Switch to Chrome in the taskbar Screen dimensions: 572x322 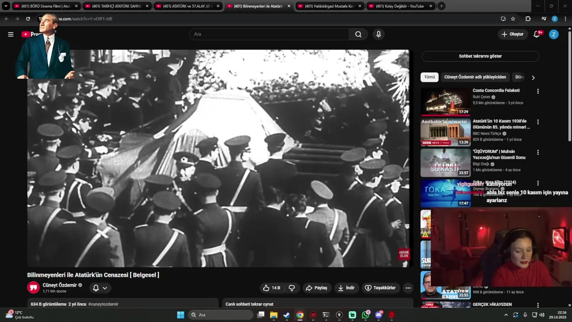[300, 315]
